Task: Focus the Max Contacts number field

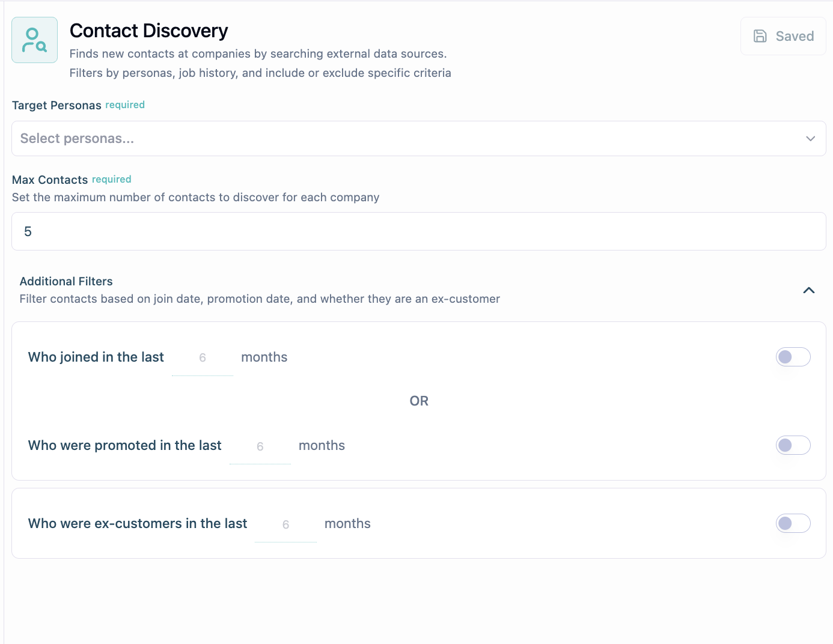Action: (418, 231)
